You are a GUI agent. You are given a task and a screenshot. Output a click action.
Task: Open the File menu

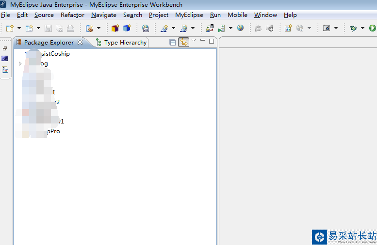click(5, 15)
